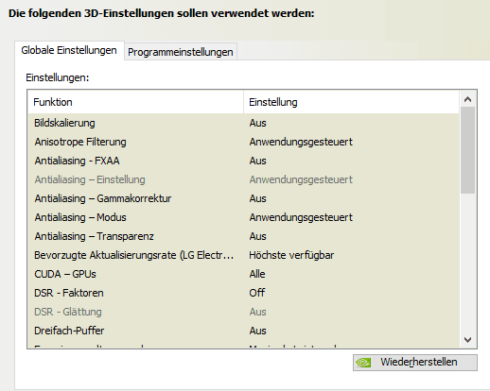490x391 pixels.
Task: Open the Alle value for CUDA – GPUs
Action: click(257, 274)
